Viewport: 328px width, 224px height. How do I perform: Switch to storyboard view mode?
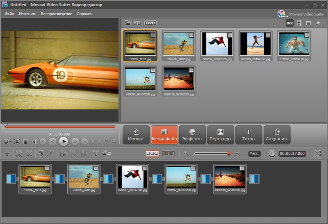pos(152,154)
